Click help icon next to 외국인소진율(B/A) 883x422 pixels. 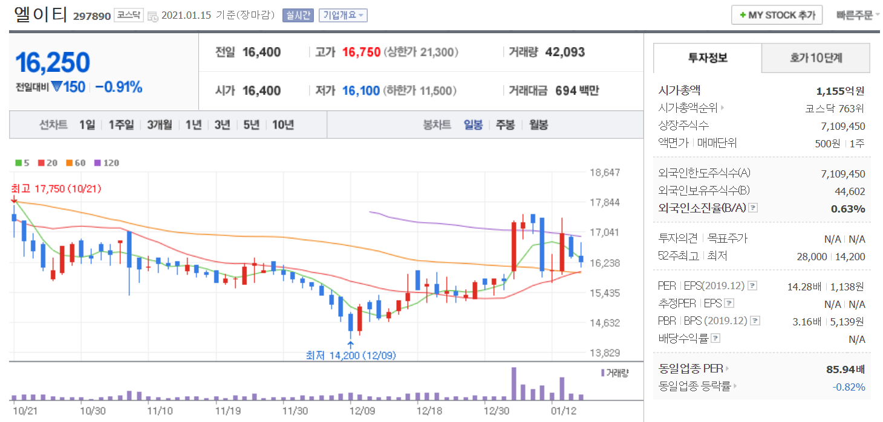(753, 208)
